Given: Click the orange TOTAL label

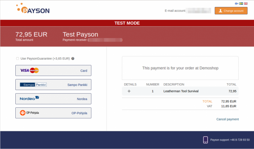Looking at the screenshot, I should click(x=207, y=101).
